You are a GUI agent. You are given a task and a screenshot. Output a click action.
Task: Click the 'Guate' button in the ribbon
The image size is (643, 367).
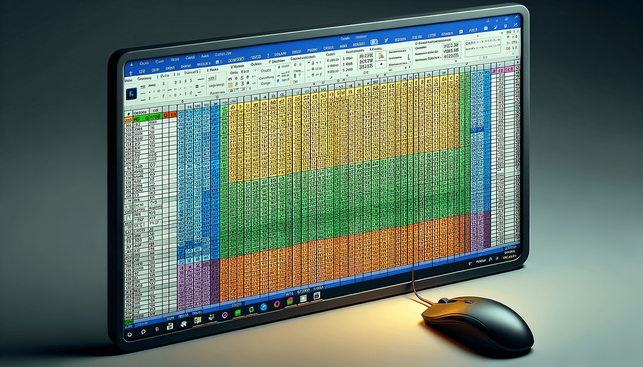click(266, 71)
